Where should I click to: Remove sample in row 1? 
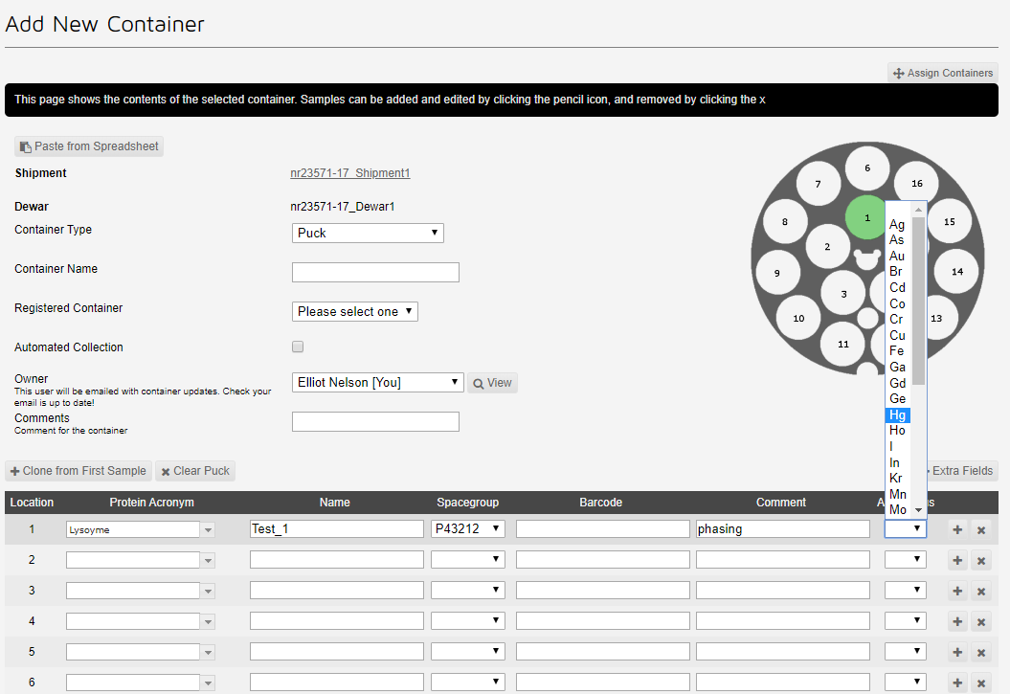pyautogui.click(x=981, y=529)
